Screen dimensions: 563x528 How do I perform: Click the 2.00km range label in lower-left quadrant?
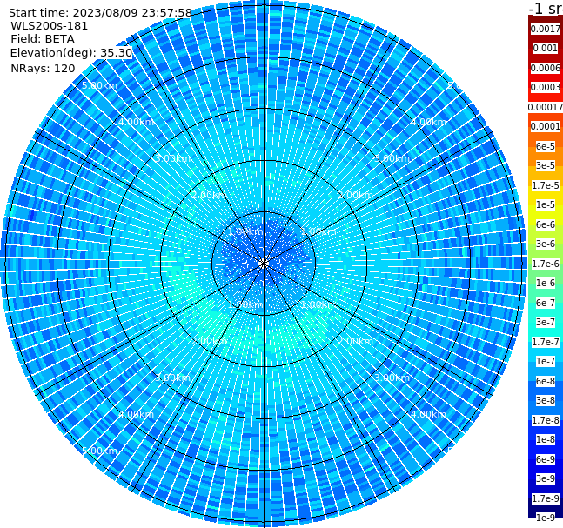pos(209,341)
